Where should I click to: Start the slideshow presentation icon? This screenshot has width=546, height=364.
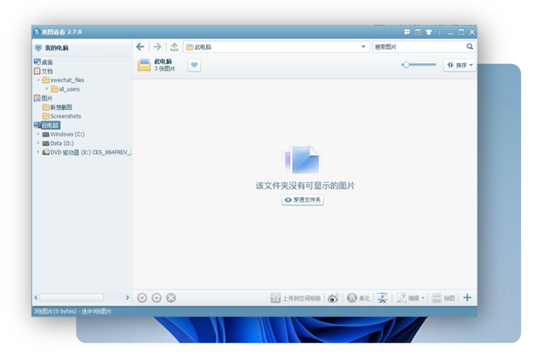click(x=382, y=298)
